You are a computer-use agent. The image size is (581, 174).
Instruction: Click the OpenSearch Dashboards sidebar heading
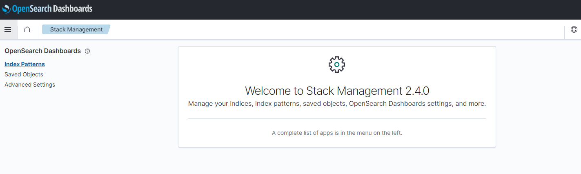click(x=42, y=51)
